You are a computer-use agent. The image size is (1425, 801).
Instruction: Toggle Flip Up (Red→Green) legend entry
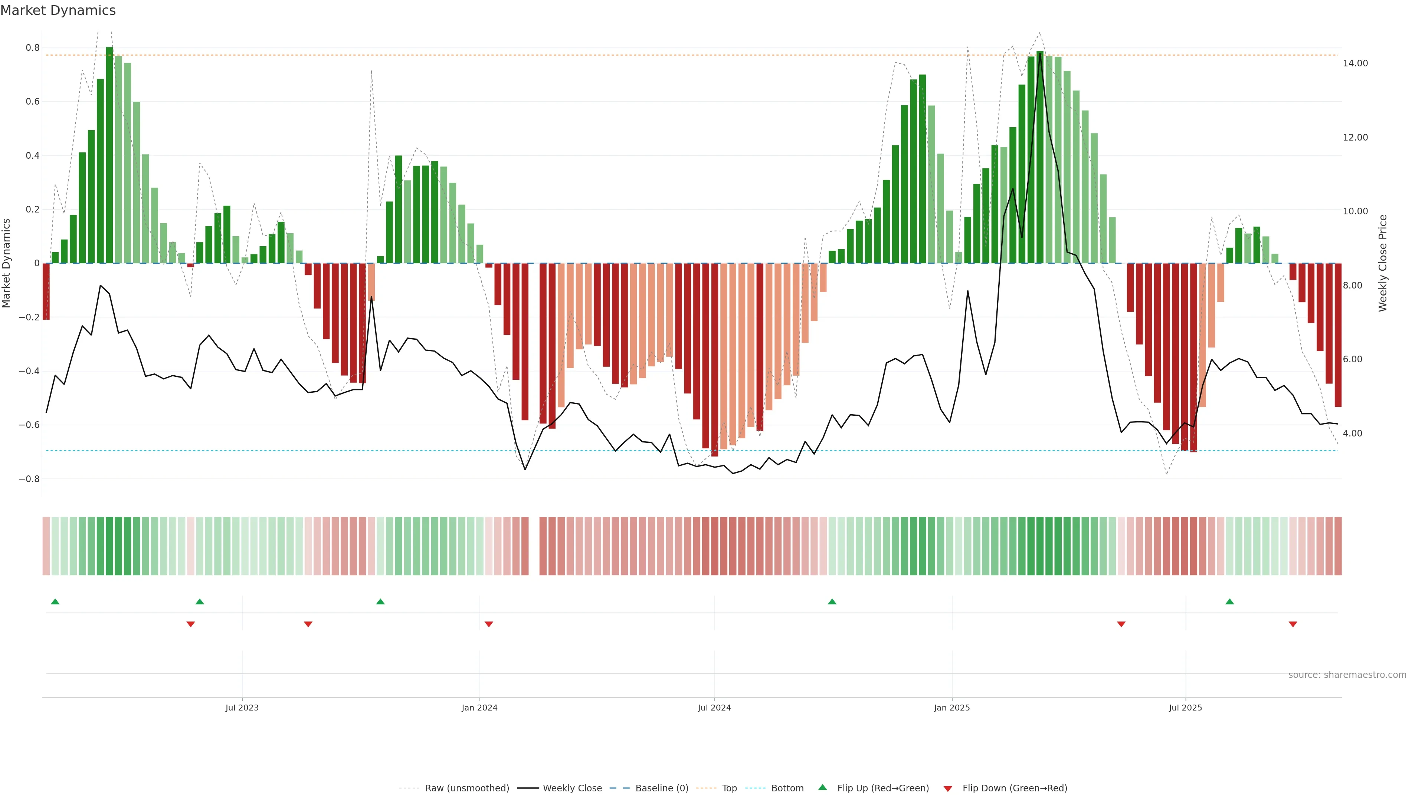coord(883,788)
